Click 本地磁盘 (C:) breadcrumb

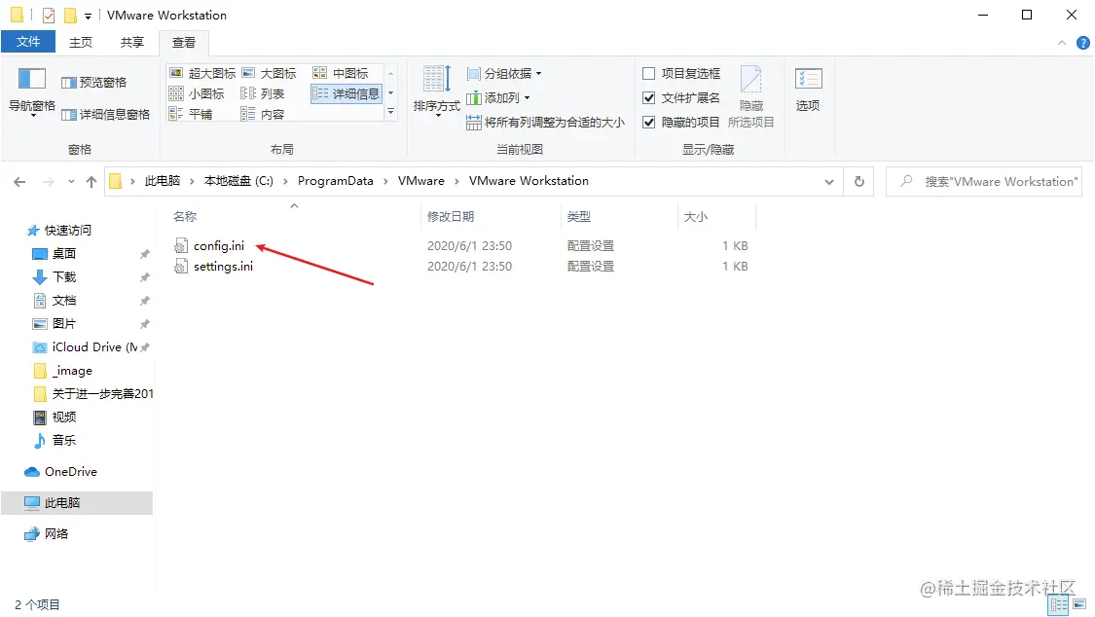(x=238, y=181)
